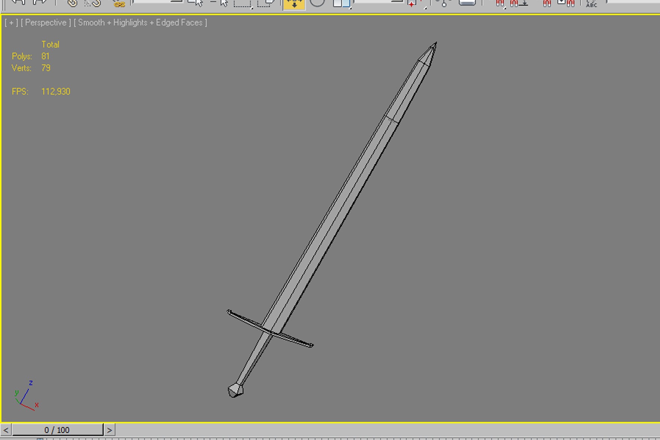Screen dimensions: 660x440
Task: Open the Smooth + Highlights shading menu
Action: pyautogui.click(x=140, y=23)
